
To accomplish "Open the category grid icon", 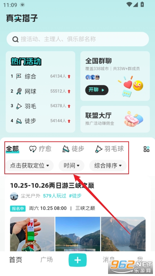I will click(147, 149).
